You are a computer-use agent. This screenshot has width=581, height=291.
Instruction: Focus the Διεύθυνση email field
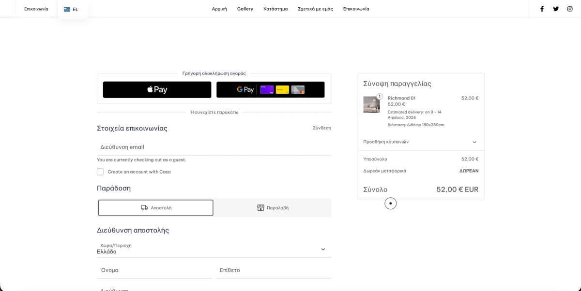214,147
